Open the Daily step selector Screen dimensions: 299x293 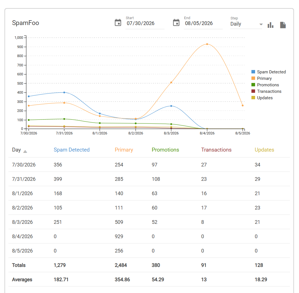pyautogui.click(x=246, y=24)
